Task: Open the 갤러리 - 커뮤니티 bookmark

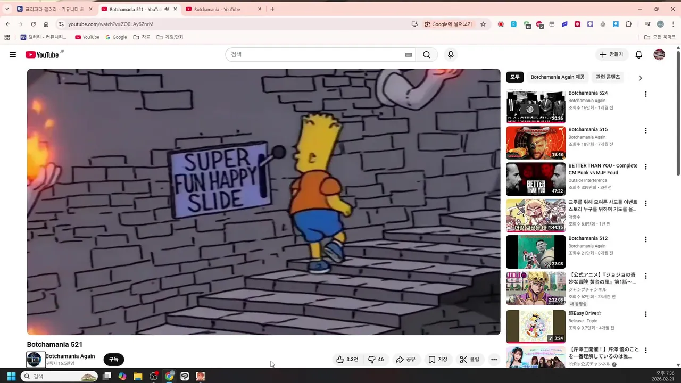Action: click(43, 37)
